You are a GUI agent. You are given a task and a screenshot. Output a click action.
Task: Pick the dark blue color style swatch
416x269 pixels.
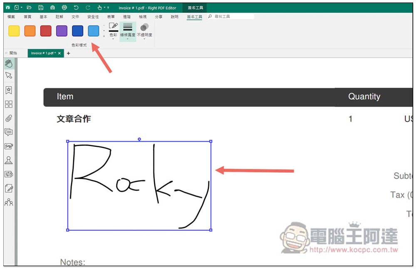pos(78,31)
